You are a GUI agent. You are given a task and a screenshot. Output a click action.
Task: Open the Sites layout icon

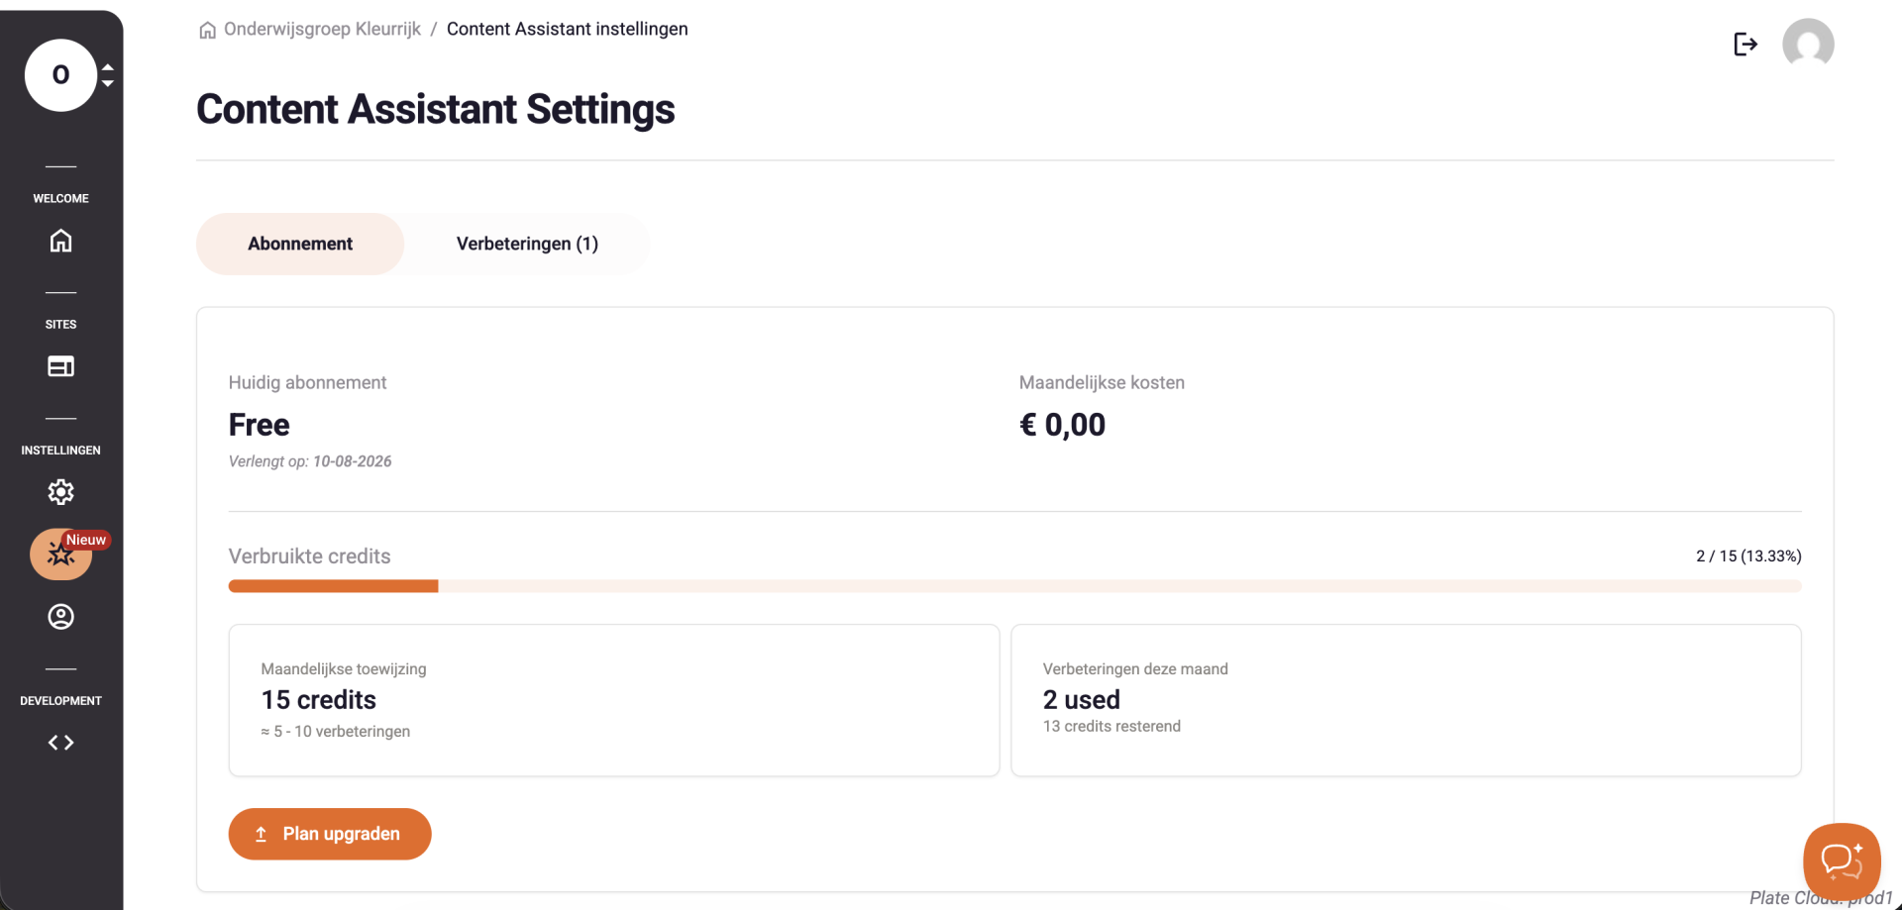click(60, 366)
